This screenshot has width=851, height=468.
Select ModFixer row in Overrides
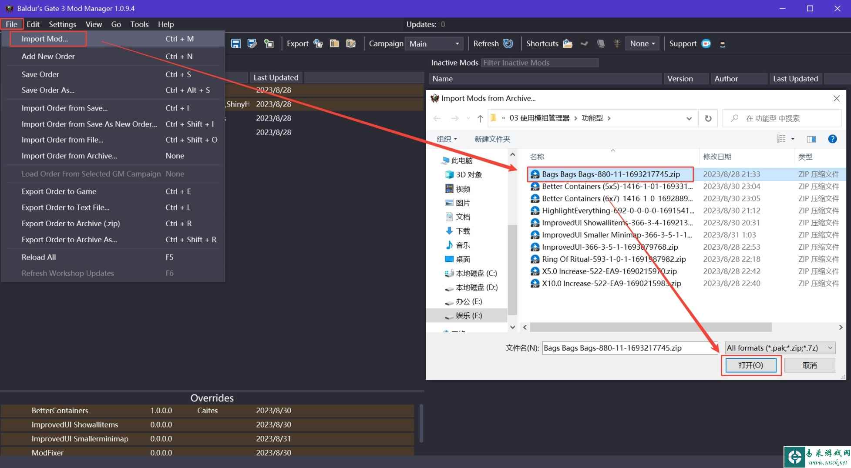point(207,452)
